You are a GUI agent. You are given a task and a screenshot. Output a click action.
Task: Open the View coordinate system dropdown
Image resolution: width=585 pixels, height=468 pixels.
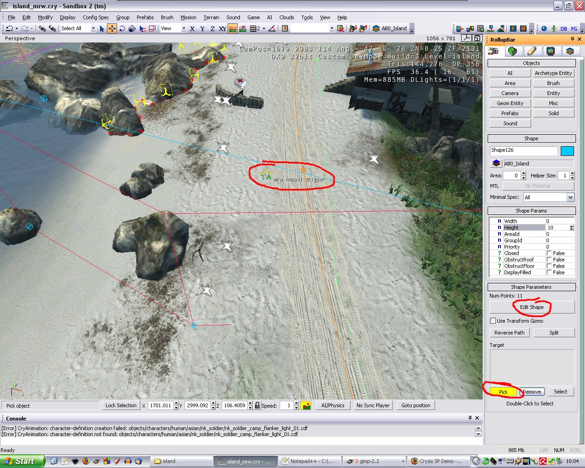click(184, 28)
